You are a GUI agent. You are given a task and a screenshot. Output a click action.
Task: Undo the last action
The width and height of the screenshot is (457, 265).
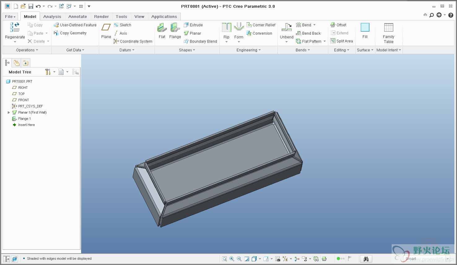point(38,6)
